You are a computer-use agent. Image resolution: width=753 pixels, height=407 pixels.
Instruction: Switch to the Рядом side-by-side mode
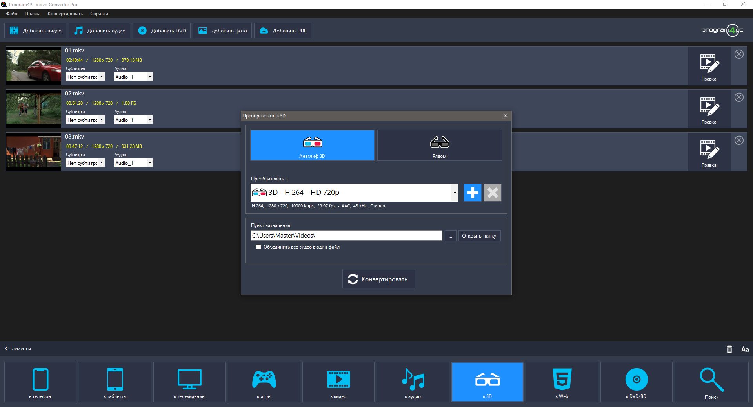coord(439,145)
